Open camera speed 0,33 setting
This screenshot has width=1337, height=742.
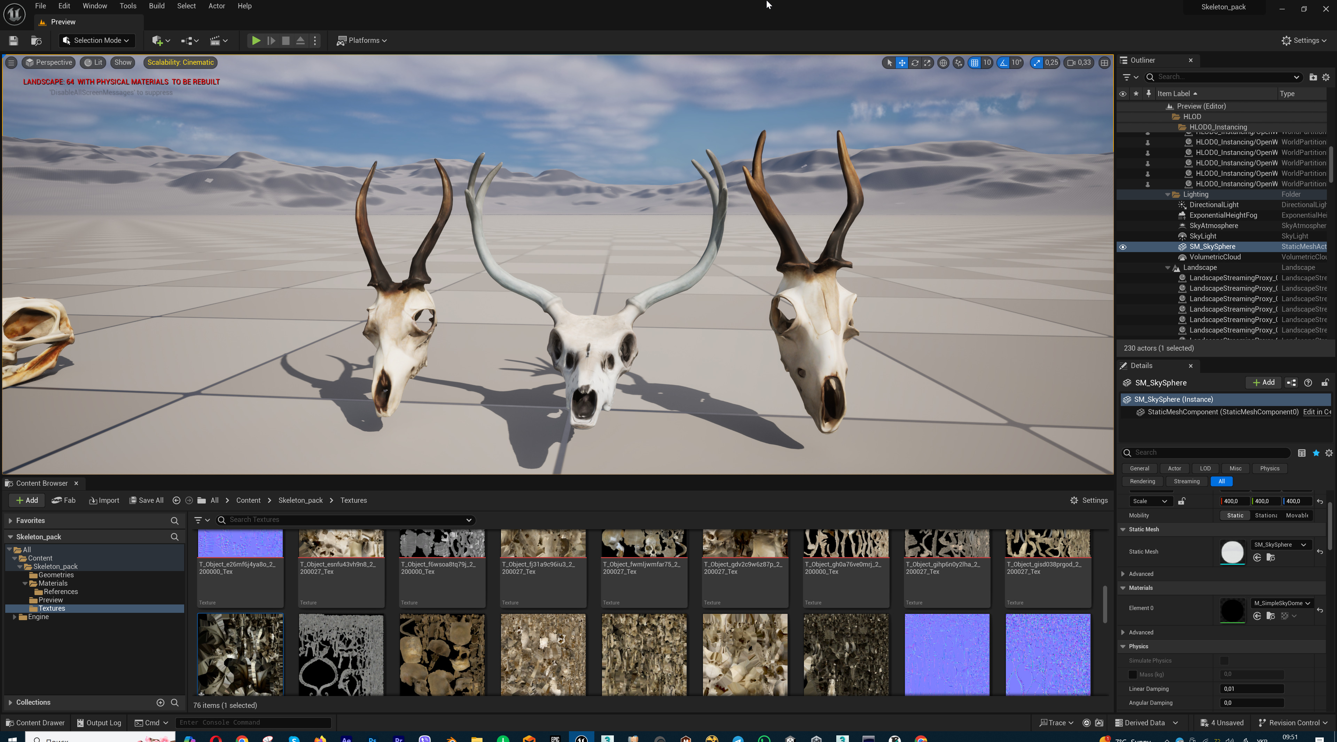click(x=1079, y=63)
